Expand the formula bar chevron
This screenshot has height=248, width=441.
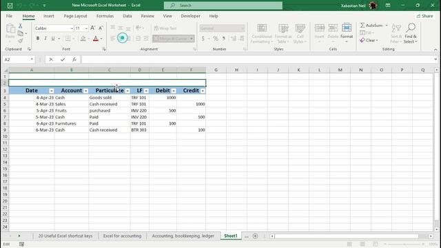click(435, 59)
